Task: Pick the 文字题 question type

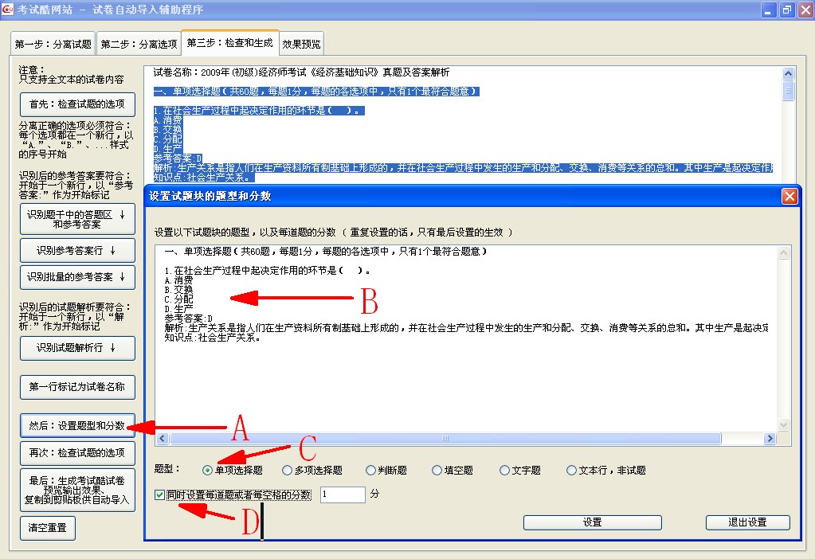Action: pos(504,471)
